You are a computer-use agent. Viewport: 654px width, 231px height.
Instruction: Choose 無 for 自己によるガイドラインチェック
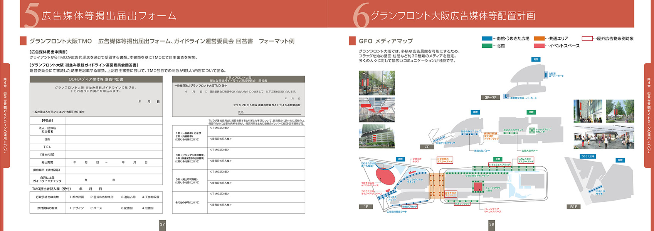(x=114, y=179)
